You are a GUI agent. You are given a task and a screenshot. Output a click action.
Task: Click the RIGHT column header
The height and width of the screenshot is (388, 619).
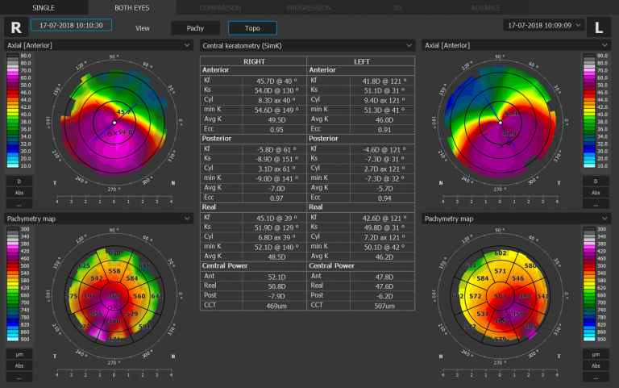point(254,61)
